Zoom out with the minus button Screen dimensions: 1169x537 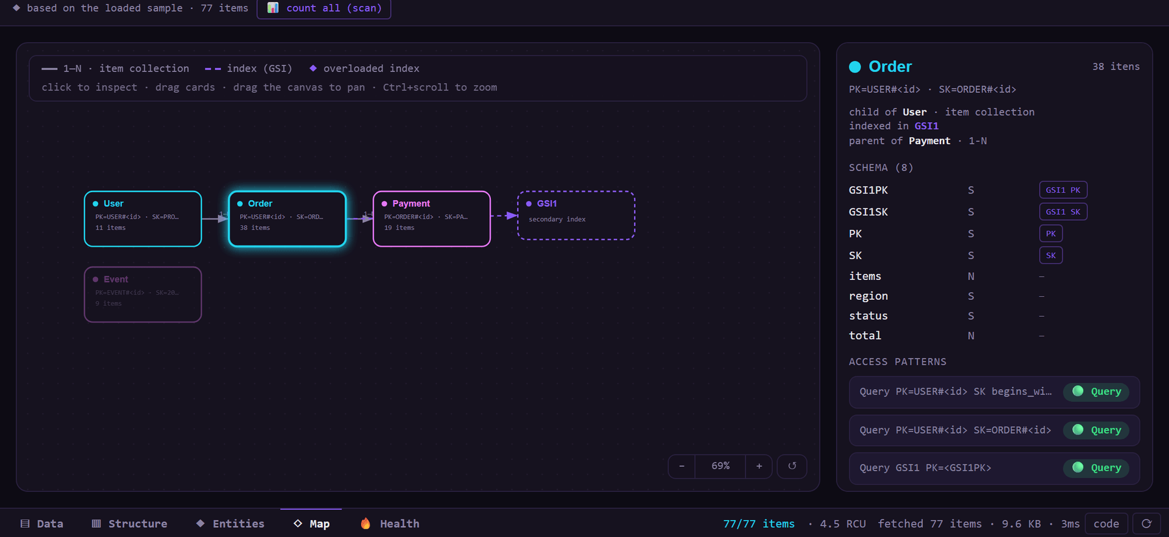681,466
